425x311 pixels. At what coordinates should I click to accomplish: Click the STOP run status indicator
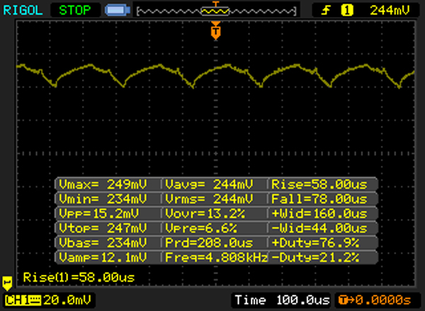coord(75,11)
